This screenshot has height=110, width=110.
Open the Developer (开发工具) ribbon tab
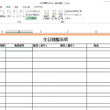pyautogui.click(x=26, y=7)
